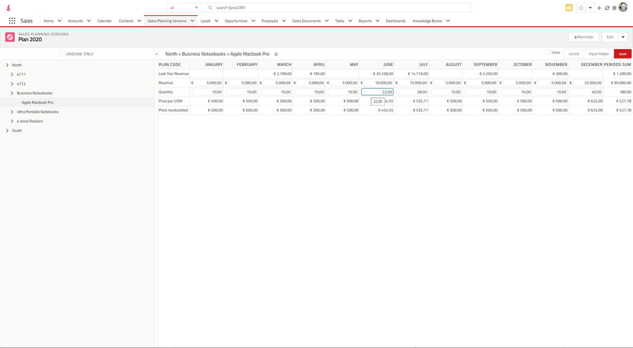Switch to the Dashboards tab

[x=396, y=21]
